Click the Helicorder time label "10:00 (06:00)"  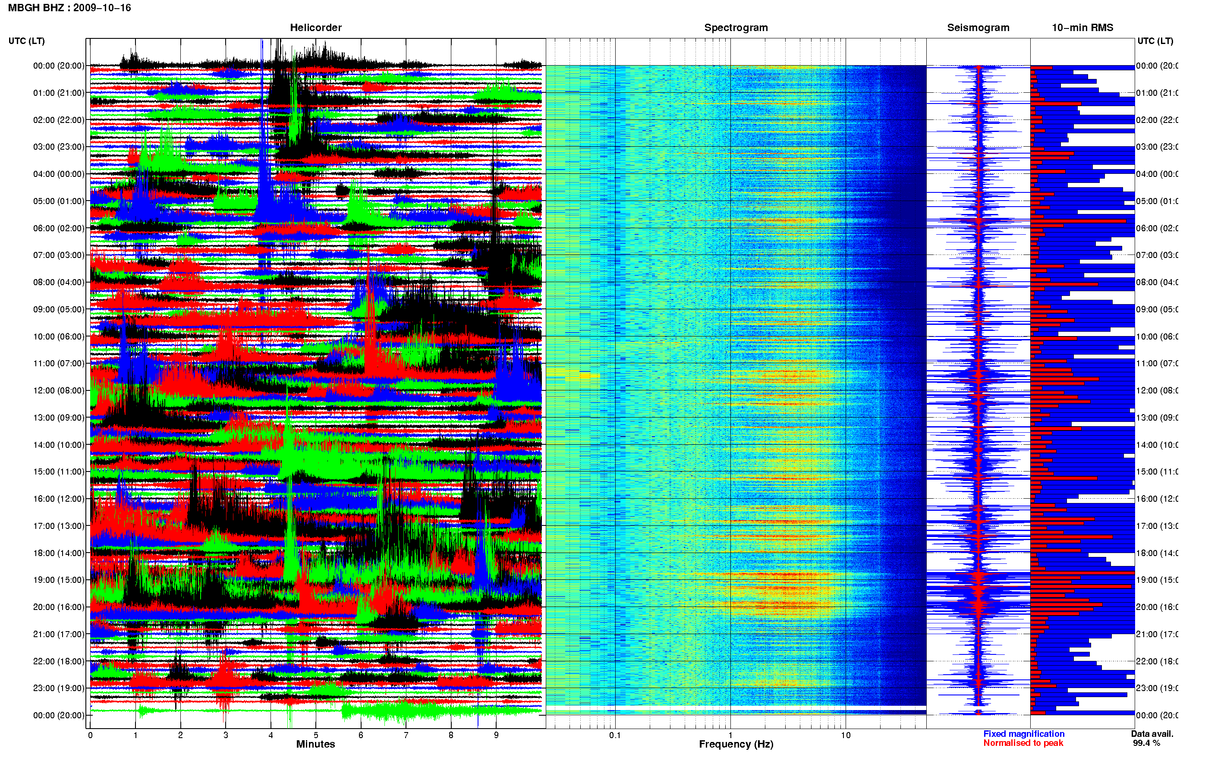59,336
